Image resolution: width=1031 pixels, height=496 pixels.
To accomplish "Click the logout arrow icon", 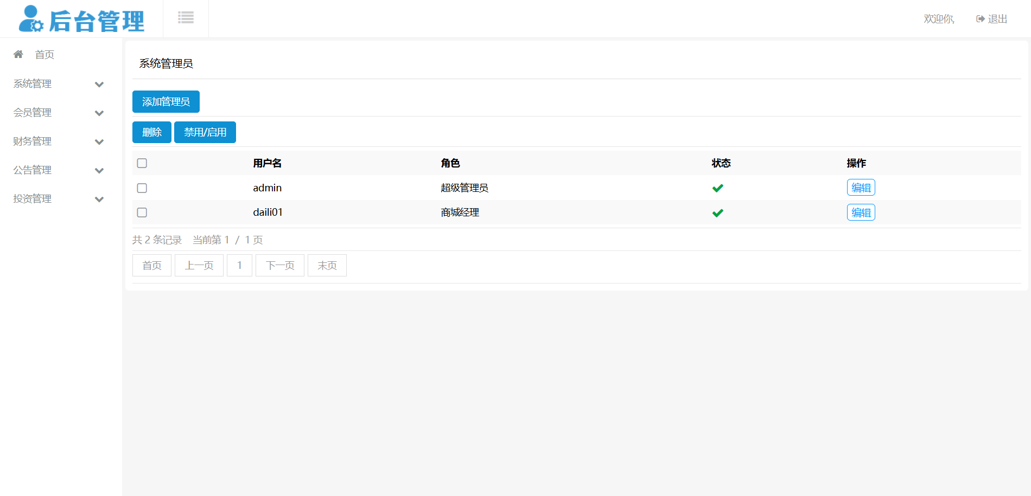I will click(x=980, y=19).
